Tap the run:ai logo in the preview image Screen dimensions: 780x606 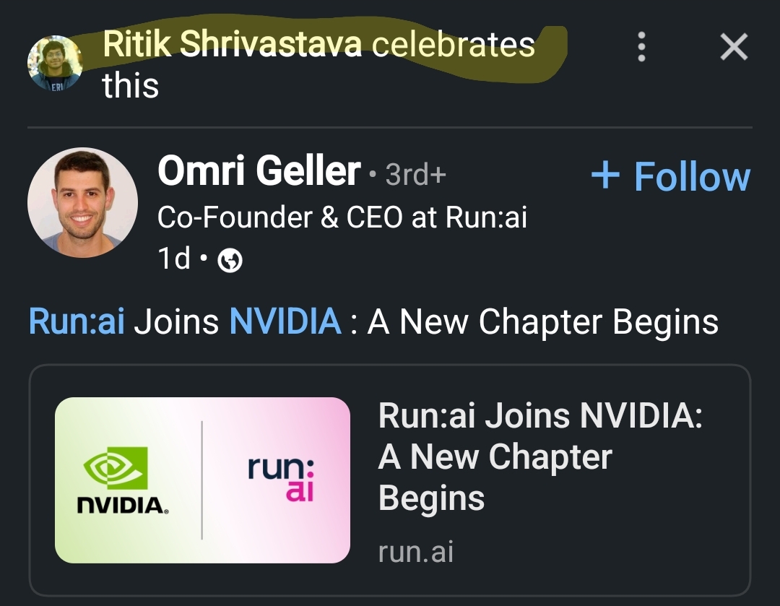[x=282, y=478]
